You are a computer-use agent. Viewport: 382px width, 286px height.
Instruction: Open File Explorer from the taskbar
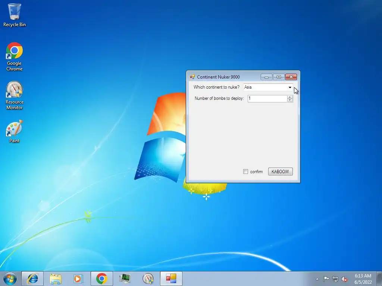tap(56, 279)
